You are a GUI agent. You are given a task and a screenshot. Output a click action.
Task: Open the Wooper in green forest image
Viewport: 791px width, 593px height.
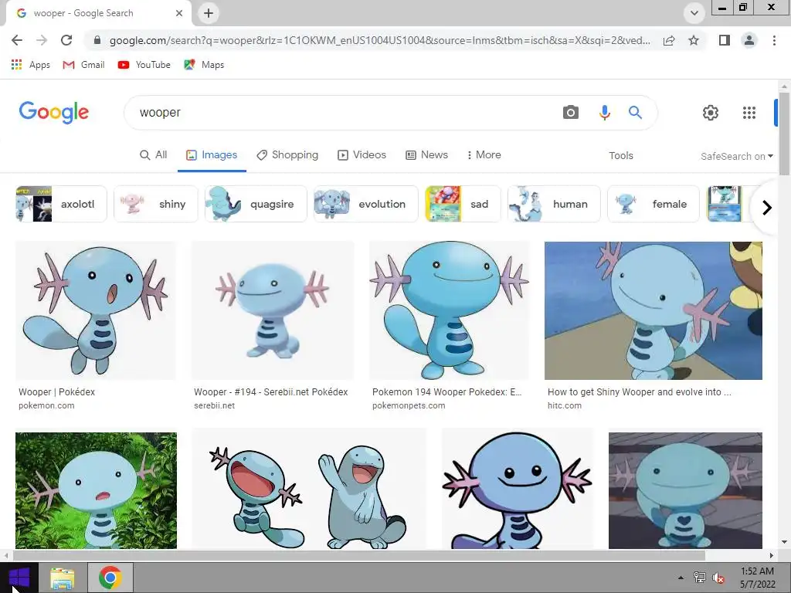(x=96, y=490)
